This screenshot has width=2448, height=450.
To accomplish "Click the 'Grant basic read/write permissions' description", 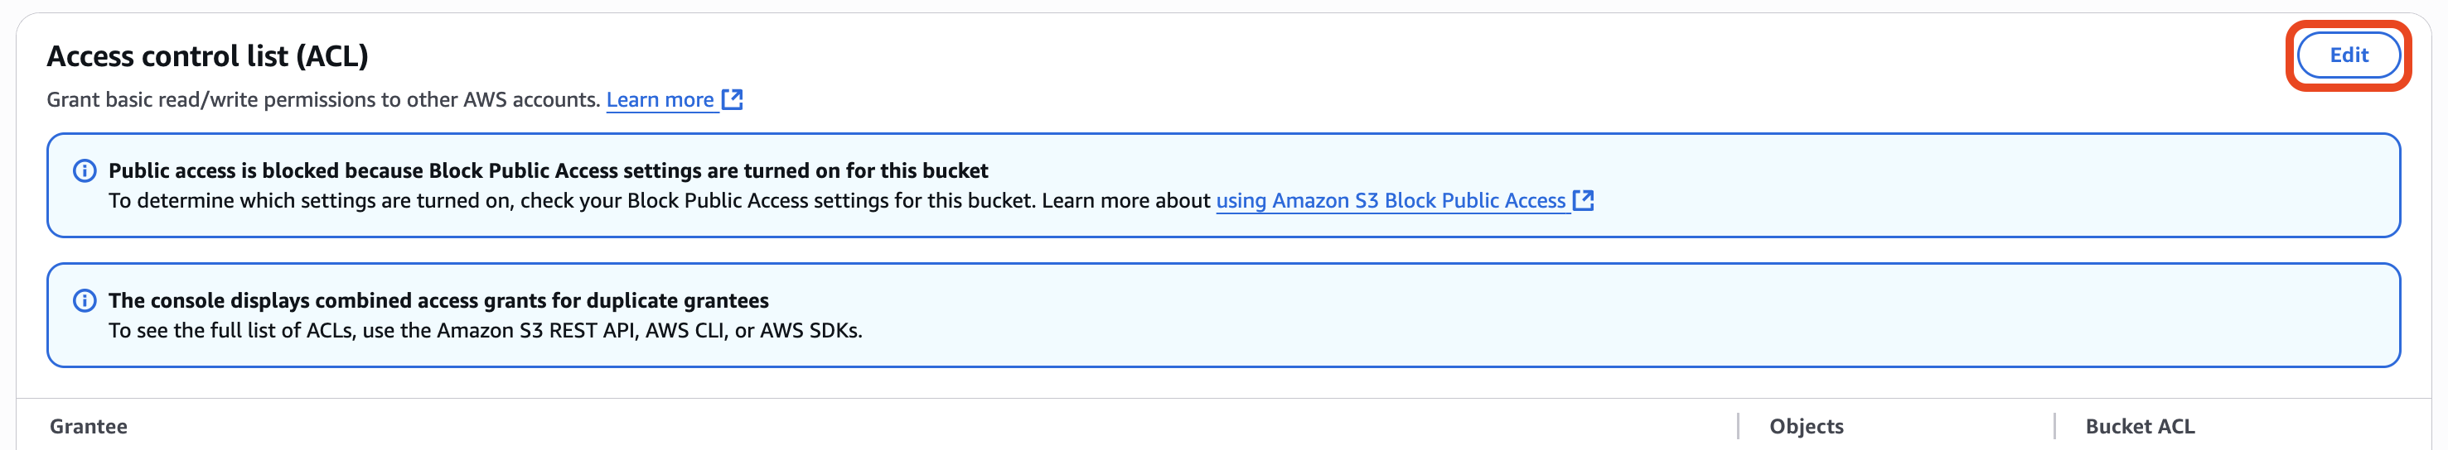I will (323, 100).
